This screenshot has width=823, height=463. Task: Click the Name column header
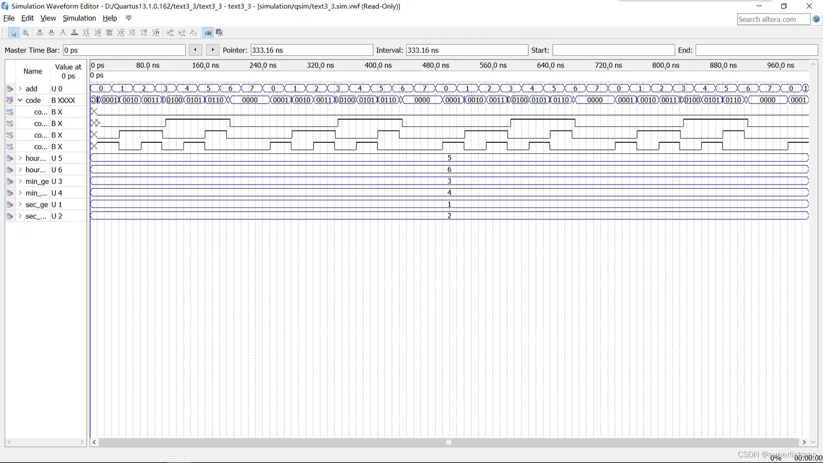coord(33,71)
